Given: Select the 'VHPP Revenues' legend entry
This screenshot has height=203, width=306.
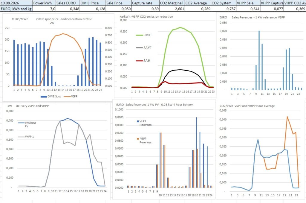Looking at the screenshot, I should 144,123.
